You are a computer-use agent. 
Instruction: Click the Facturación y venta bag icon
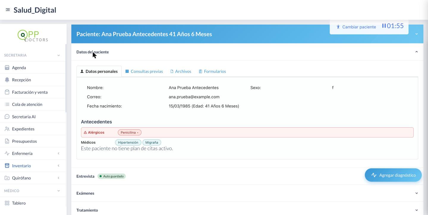click(7, 92)
